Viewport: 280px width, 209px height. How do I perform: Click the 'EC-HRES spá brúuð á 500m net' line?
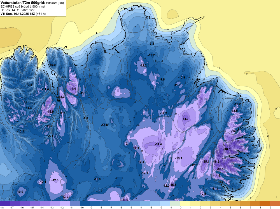[23, 7]
